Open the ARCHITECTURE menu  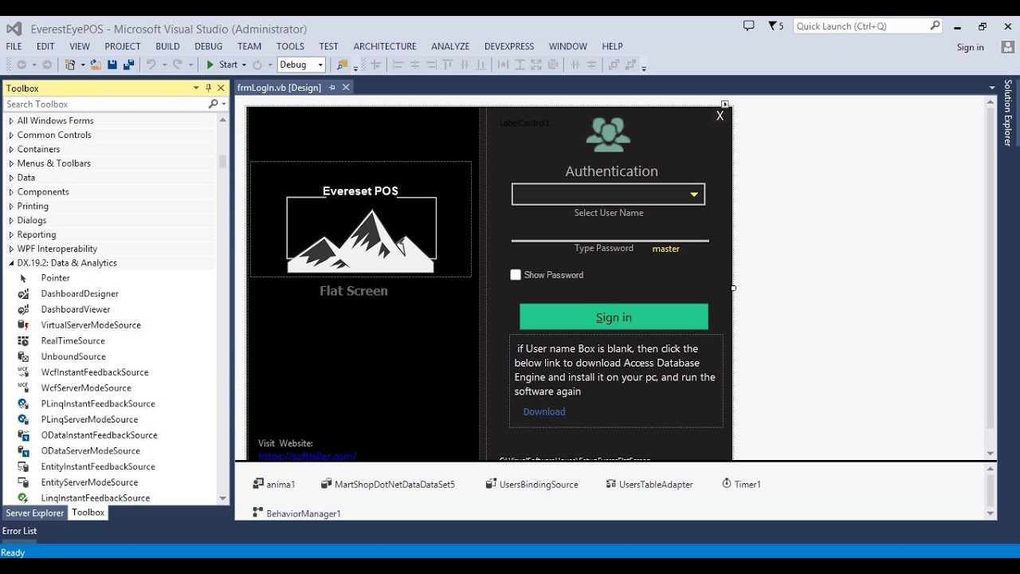[x=385, y=46]
